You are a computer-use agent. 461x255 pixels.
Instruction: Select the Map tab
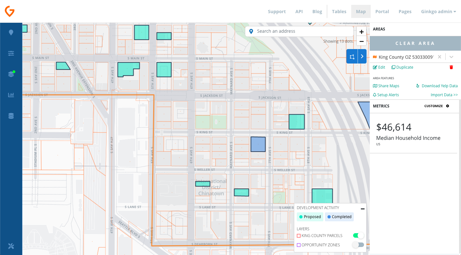(x=361, y=12)
